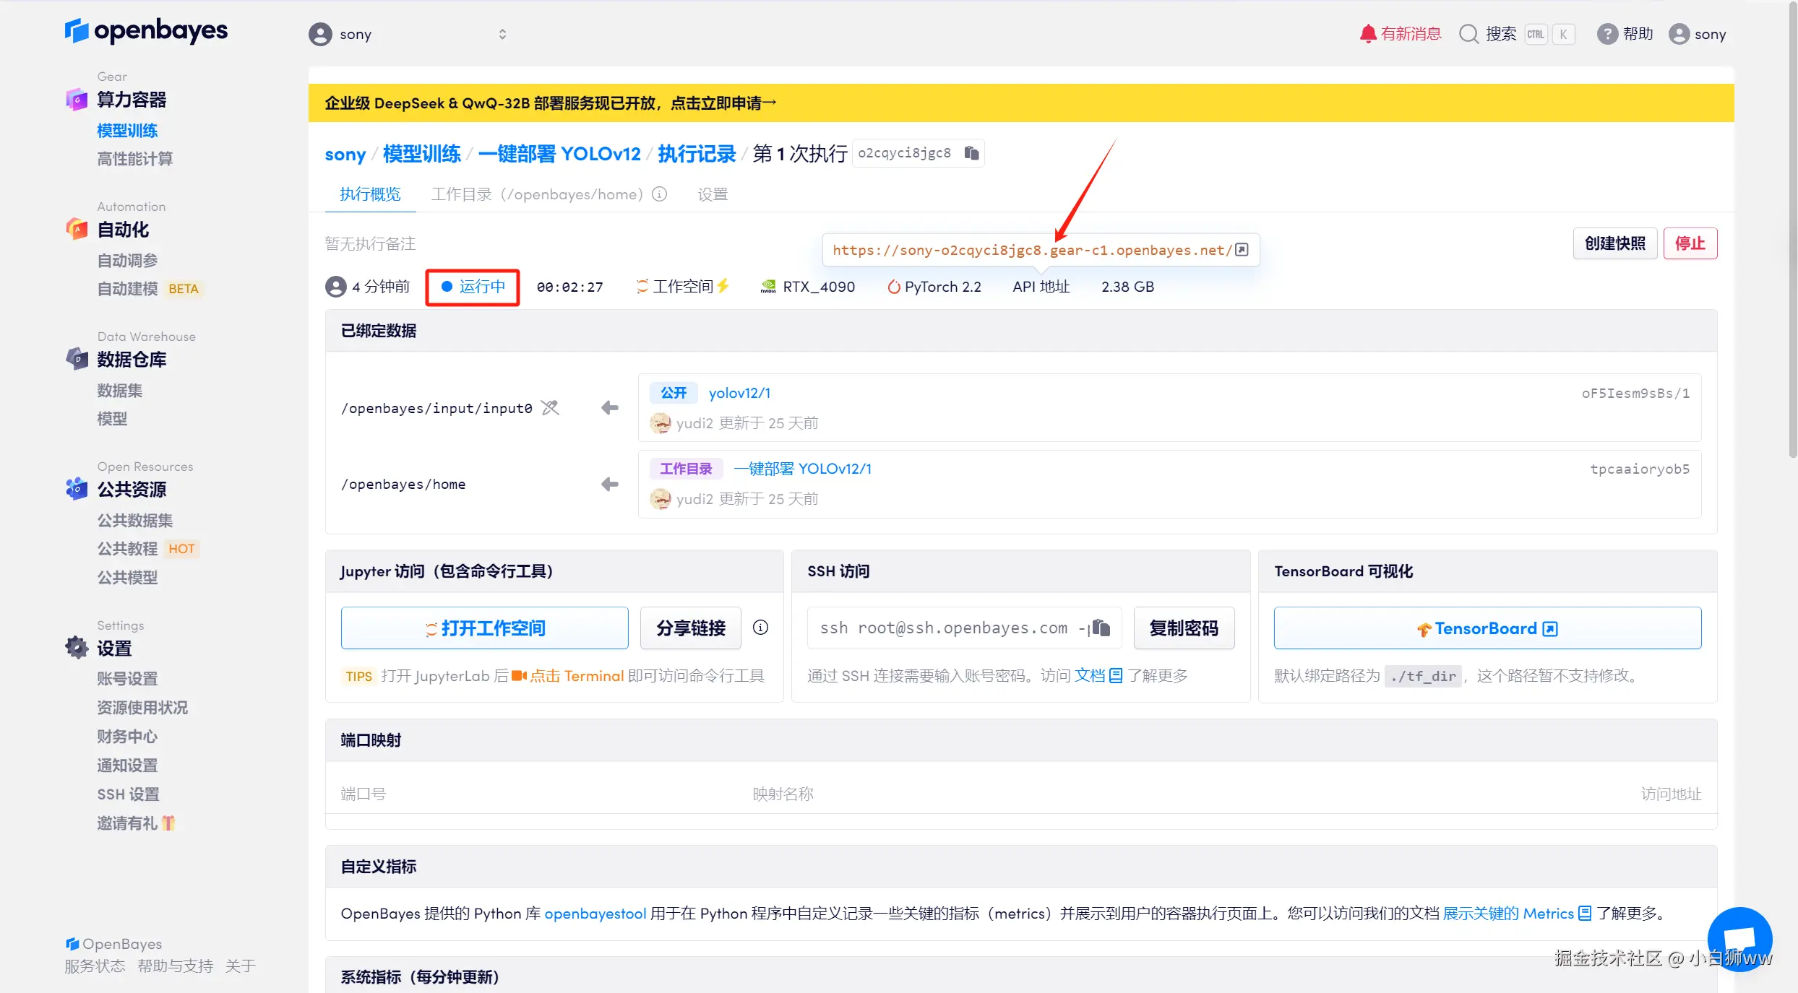Open 公共教程 in sidebar
The width and height of the screenshot is (1798, 993).
(127, 549)
